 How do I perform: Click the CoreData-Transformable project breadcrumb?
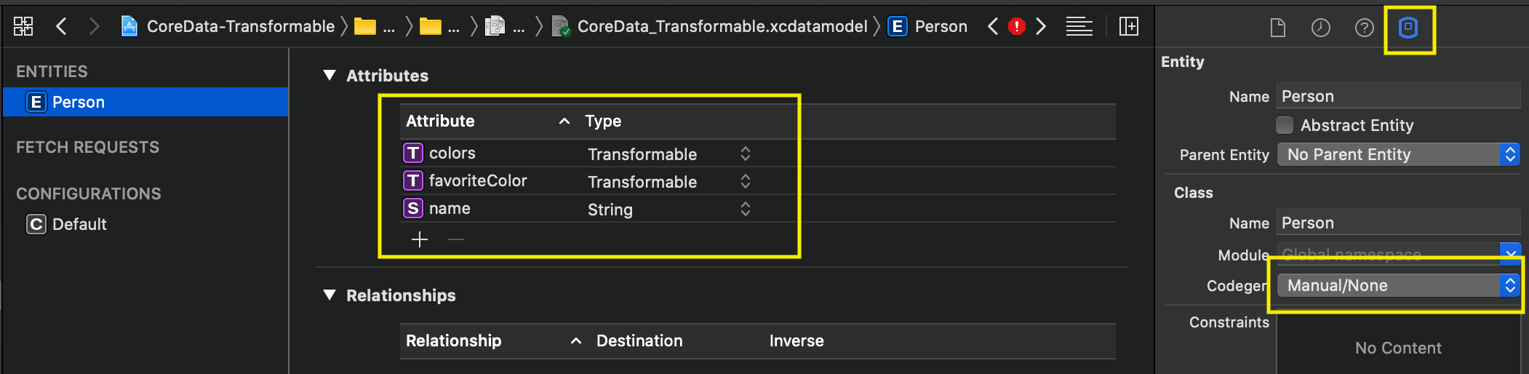(240, 27)
